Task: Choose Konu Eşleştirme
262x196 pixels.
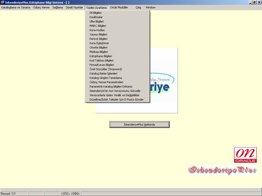Action: 117,43
